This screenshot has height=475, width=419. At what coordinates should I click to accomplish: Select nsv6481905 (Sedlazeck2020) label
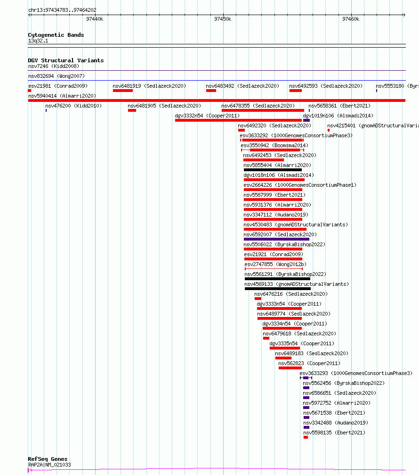click(x=164, y=106)
